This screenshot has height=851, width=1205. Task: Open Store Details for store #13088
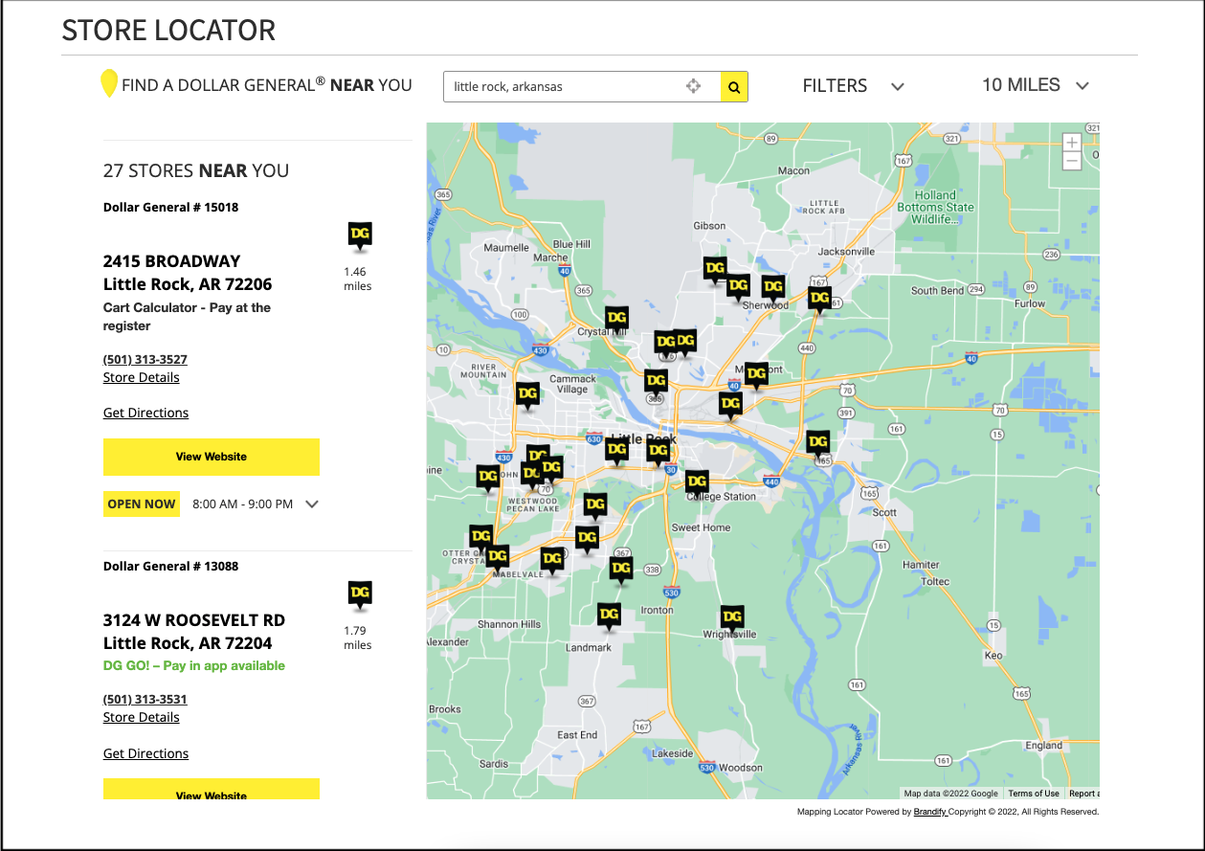pyautogui.click(x=141, y=717)
